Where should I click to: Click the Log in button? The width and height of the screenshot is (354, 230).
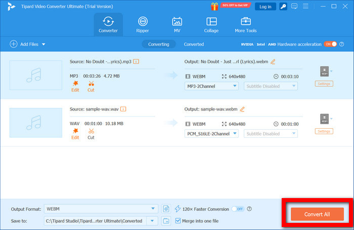(x=265, y=7)
